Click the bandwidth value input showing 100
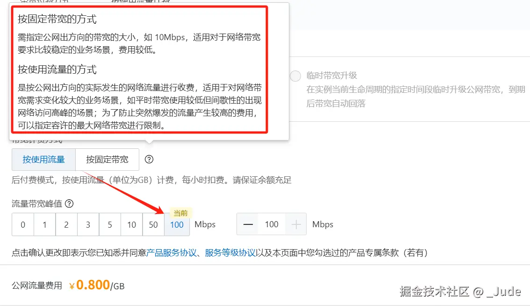Viewport: 530px width, 307px height. click(272, 224)
